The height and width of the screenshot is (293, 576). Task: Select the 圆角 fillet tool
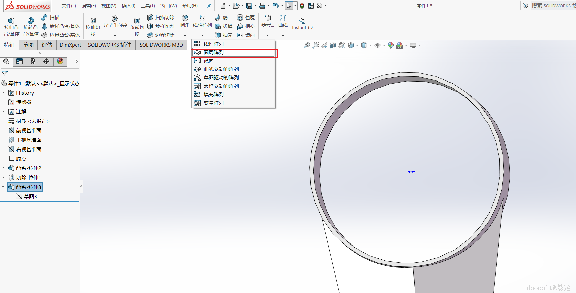point(185,19)
